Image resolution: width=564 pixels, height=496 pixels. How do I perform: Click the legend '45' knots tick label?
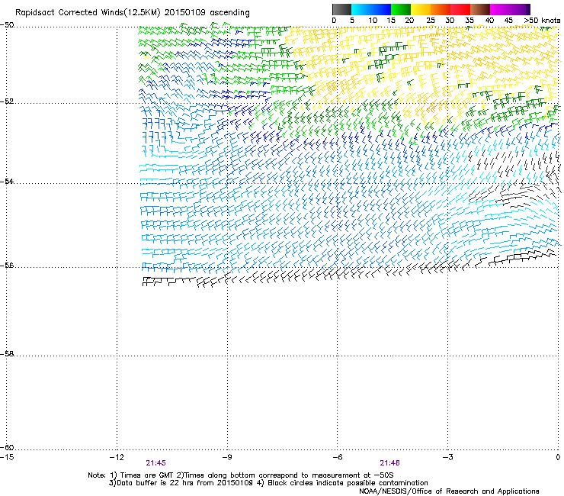pyautogui.click(x=508, y=21)
